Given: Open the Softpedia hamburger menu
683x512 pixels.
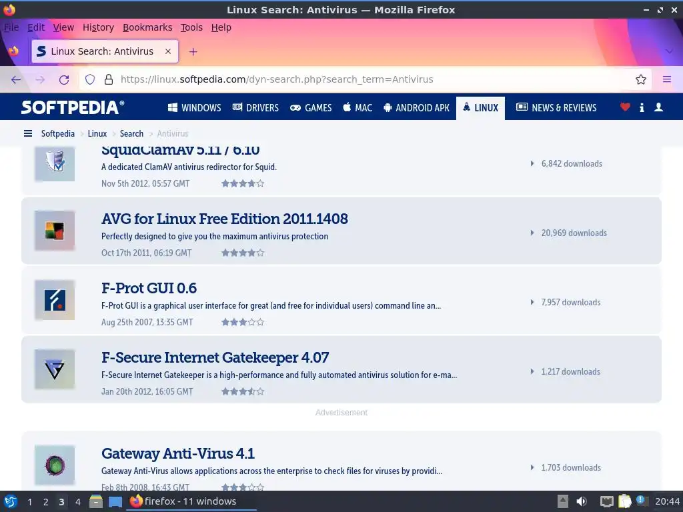Looking at the screenshot, I should tap(28, 133).
